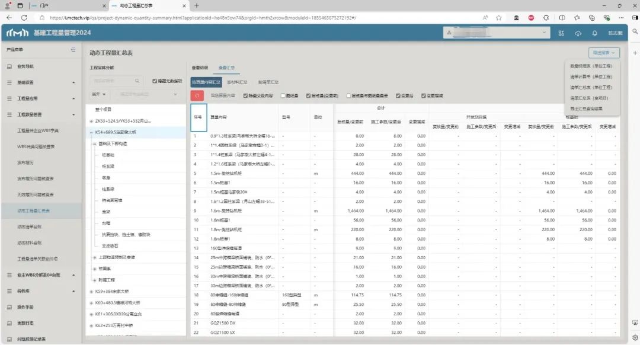Toggle 隐藏父级内容 checkbox

[x=245, y=95]
